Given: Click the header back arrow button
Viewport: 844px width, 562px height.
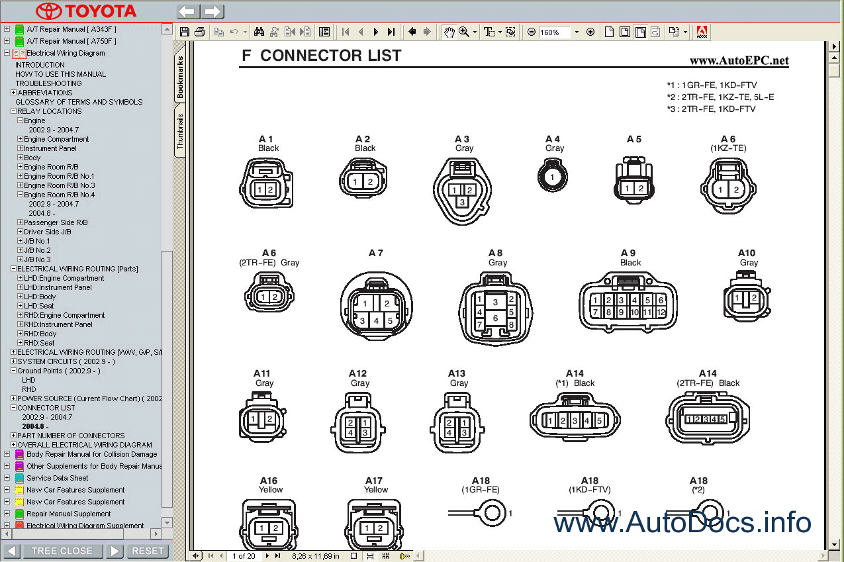Looking at the screenshot, I should click(x=187, y=12).
